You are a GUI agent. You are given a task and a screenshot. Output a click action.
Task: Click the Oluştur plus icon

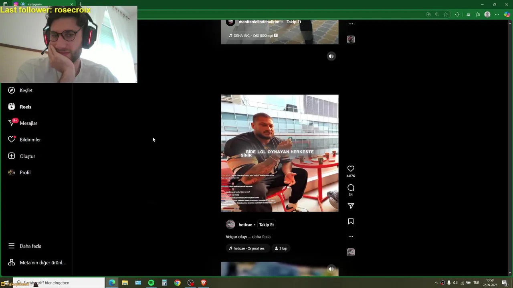(12, 156)
